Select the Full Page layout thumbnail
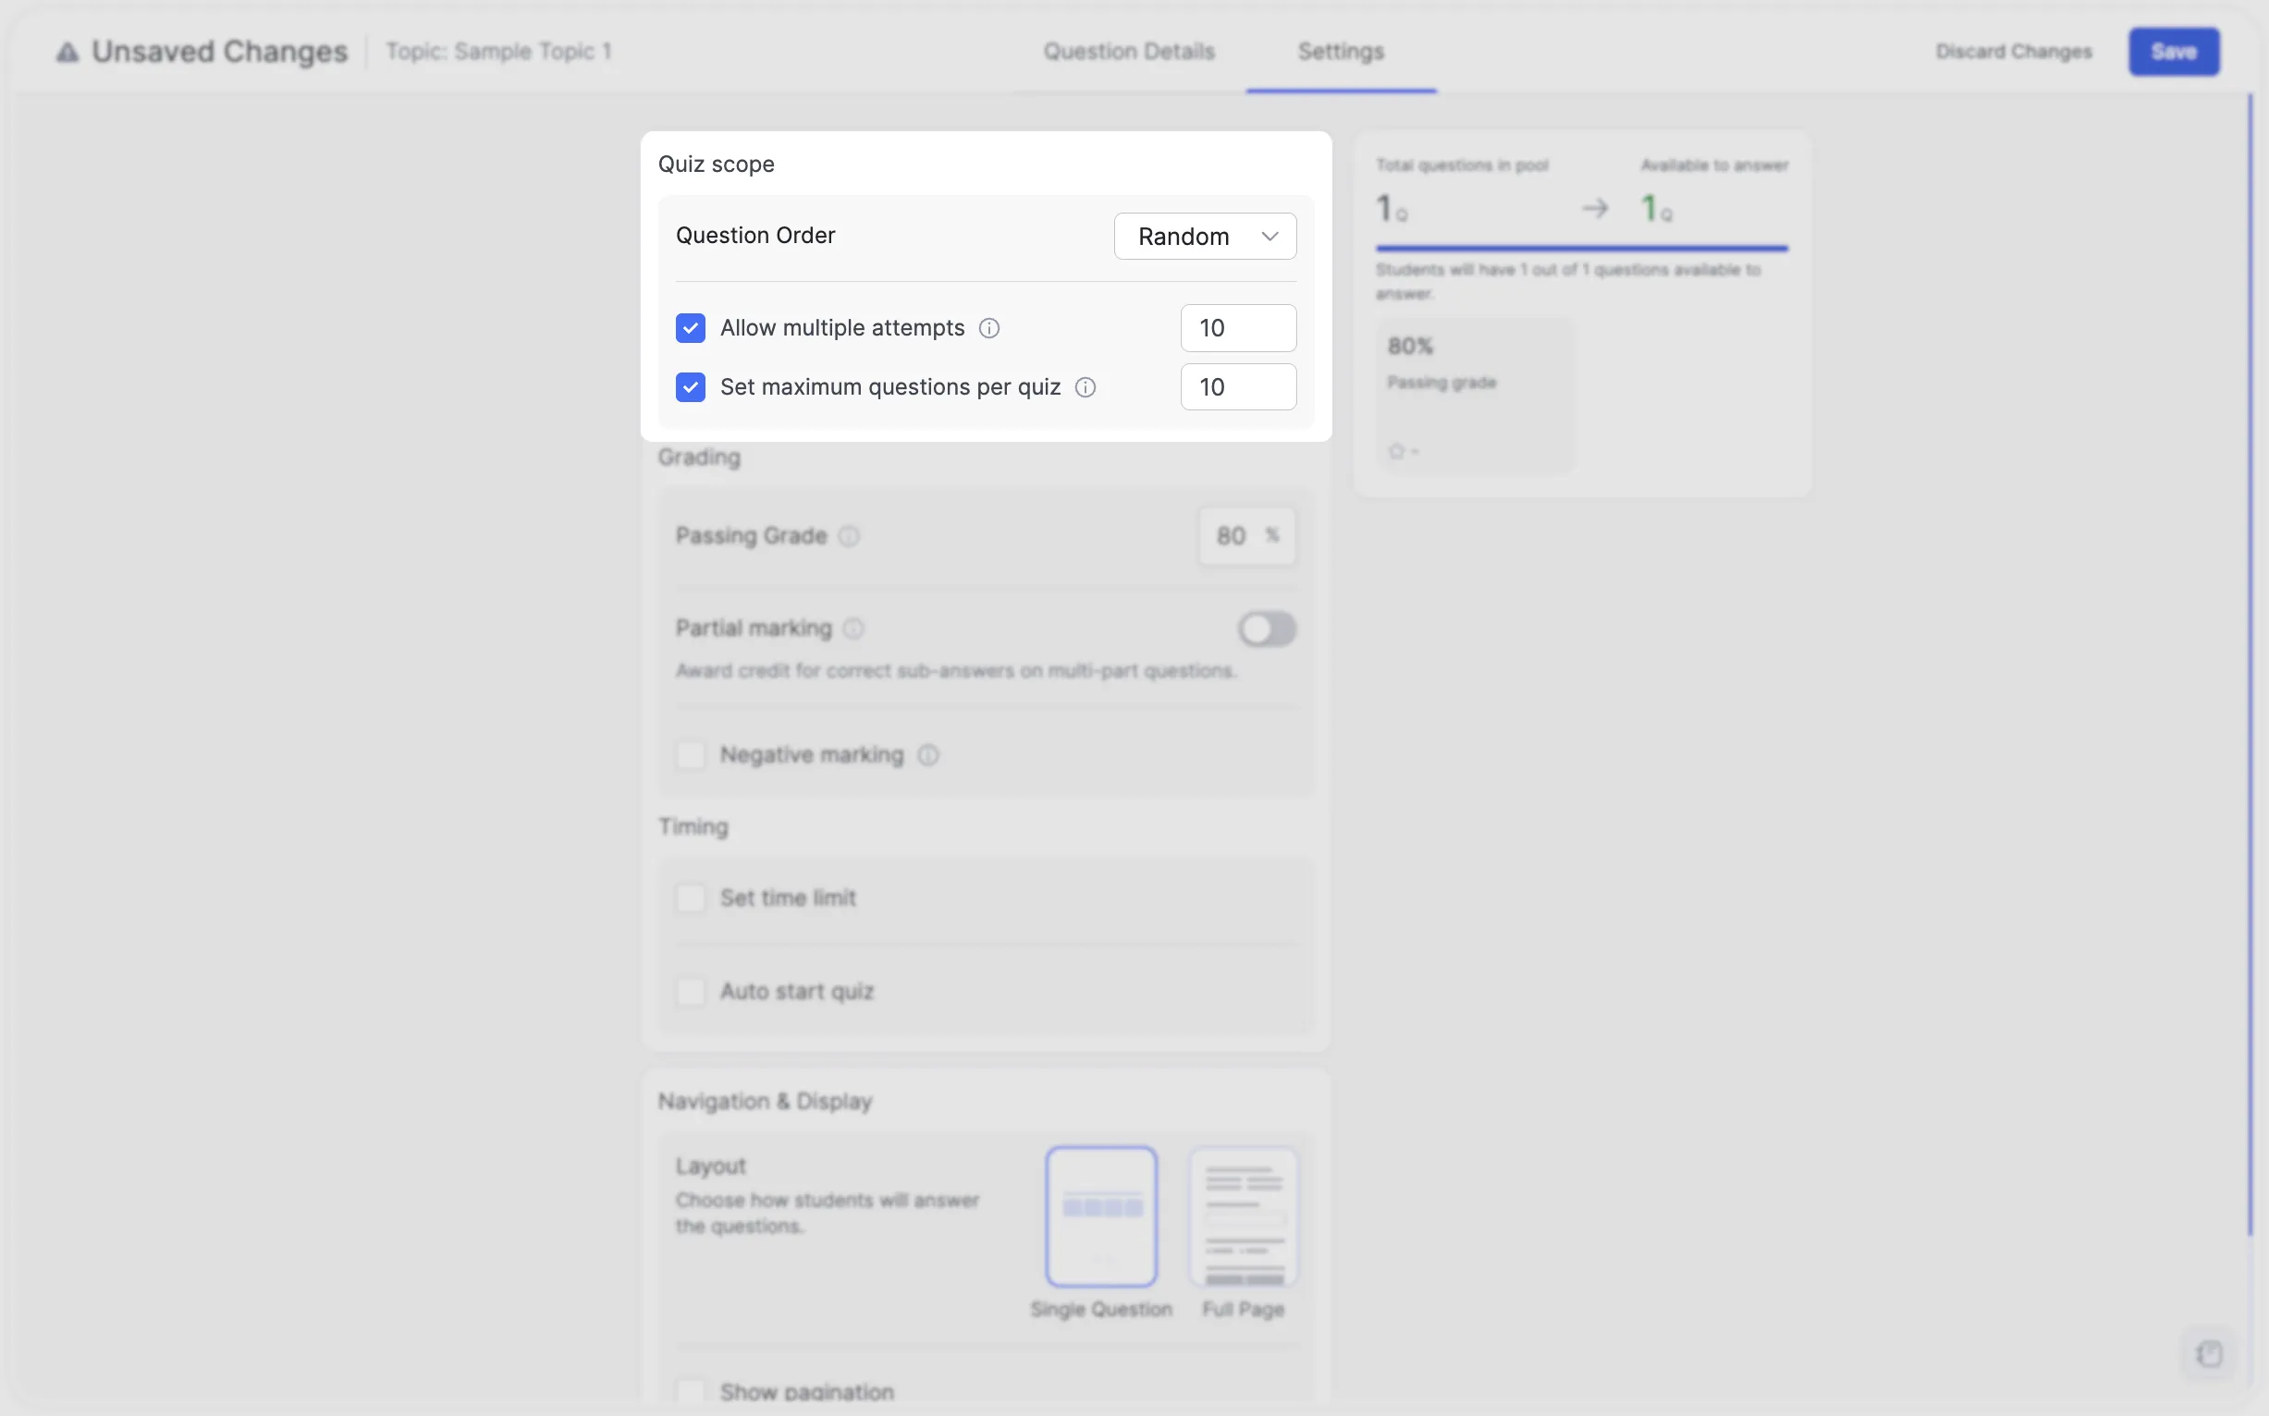 1244,1216
